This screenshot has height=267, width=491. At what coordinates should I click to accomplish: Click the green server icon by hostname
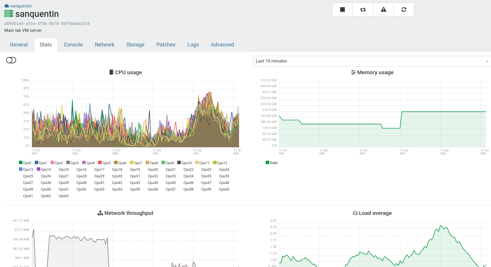[x=9, y=14]
